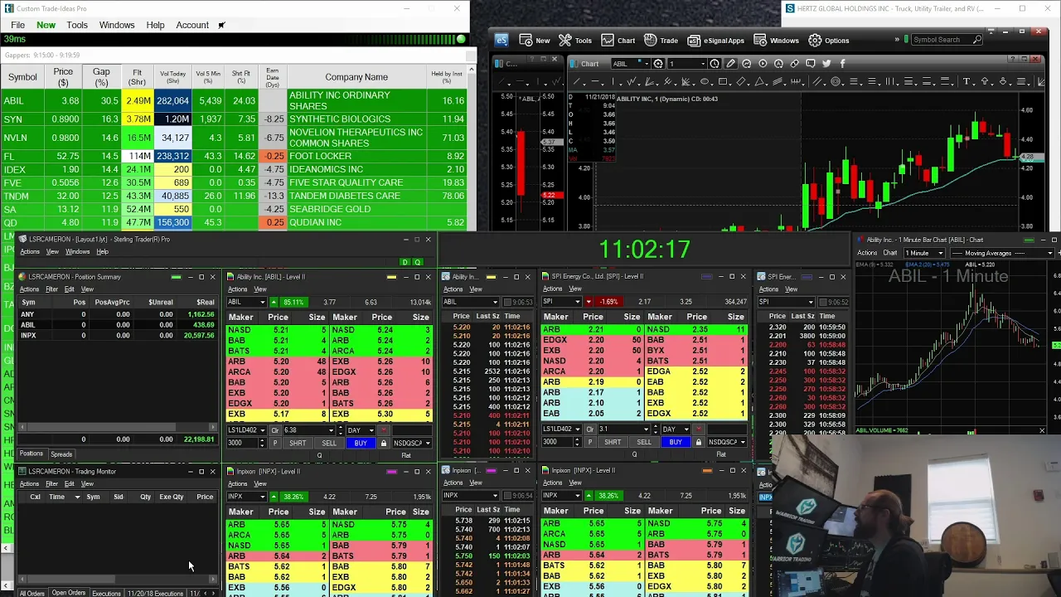Select the rectangle drawing tool in chart toolbar

pos(723,81)
